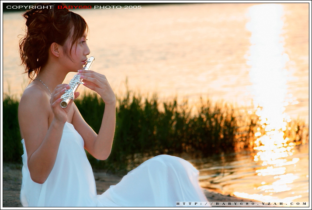Screen dimensions: 312x210
Task: Click the COPYRIGHT text in top-left
Action: (x=29, y=7)
